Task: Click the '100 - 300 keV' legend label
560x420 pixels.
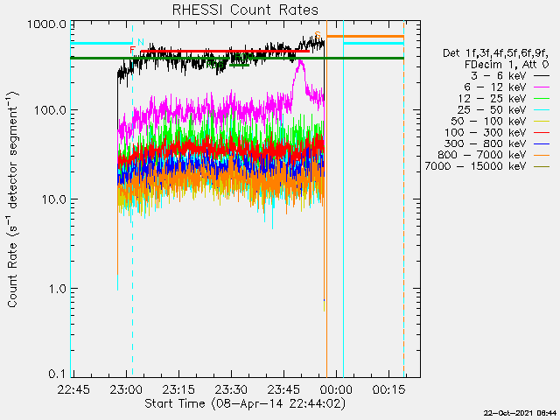Action: [x=486, y=132]
